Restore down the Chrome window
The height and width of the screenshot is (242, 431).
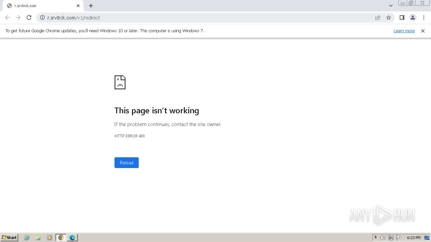(x=411, y=3)
